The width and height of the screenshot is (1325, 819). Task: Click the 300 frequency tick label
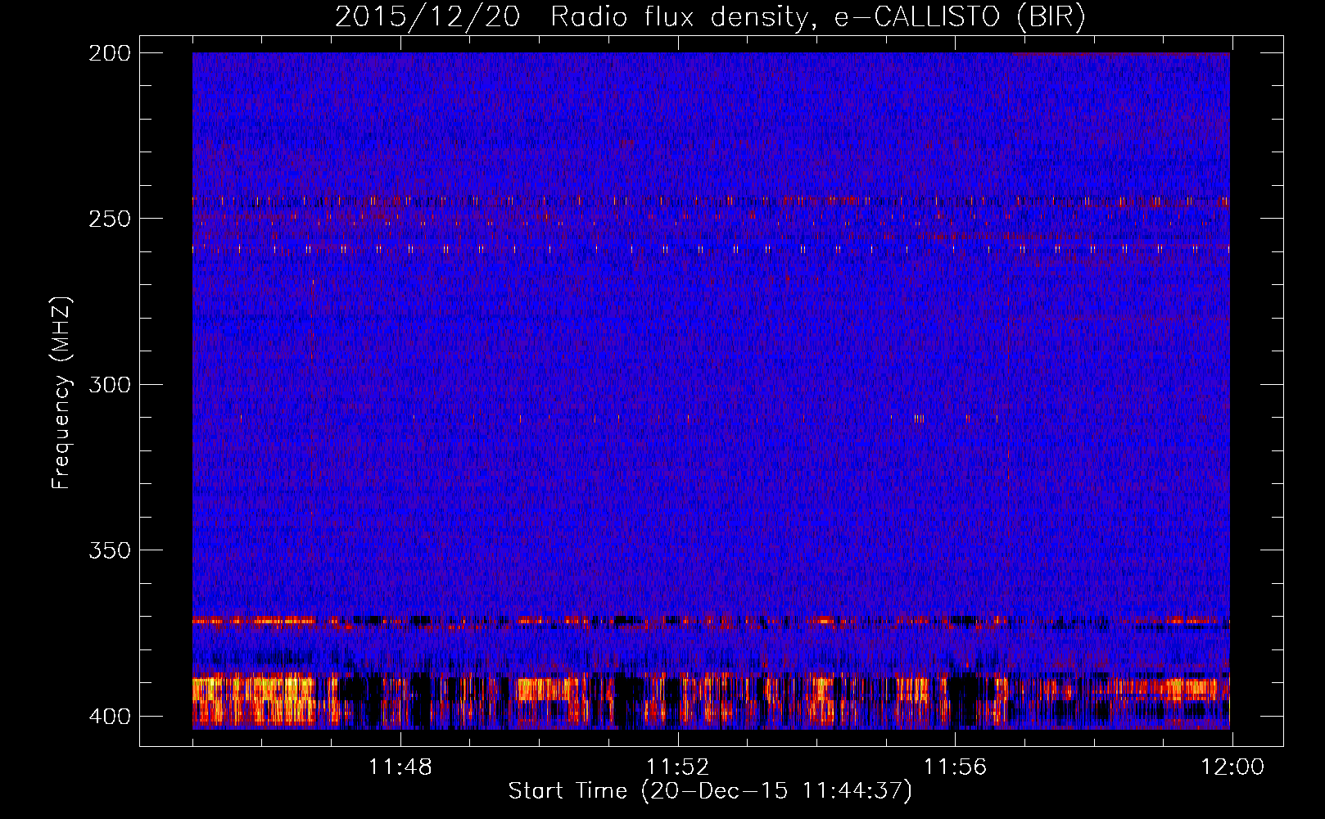coord(110,385)
